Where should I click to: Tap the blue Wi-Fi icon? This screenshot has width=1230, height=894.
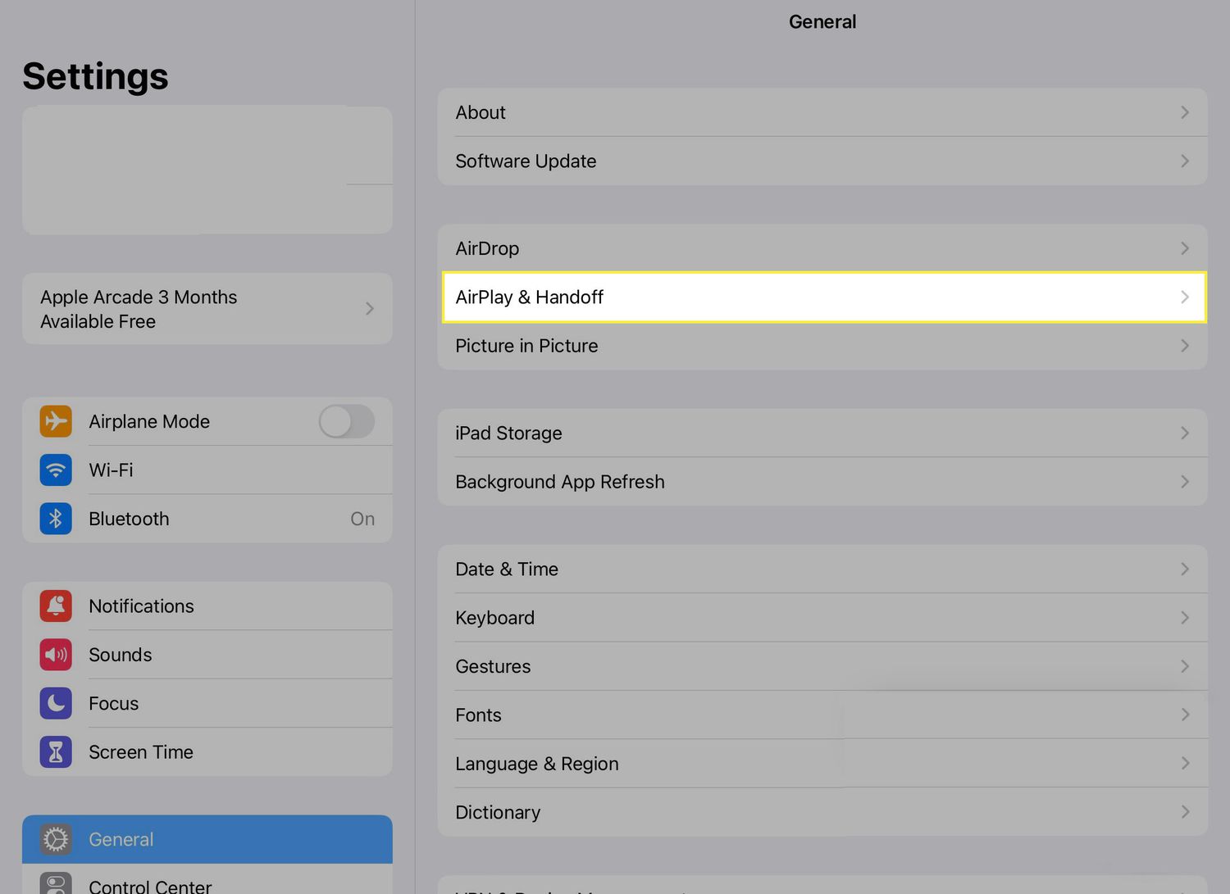pos(56,470)
